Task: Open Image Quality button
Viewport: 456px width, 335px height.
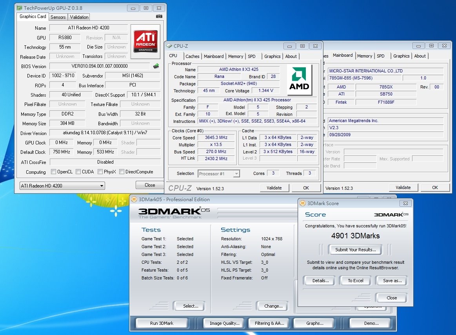Action: point(225,323)
